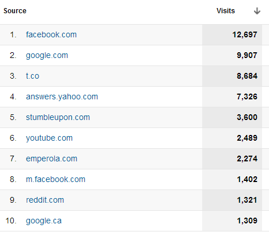The width and height of the screenshot is (269, 232).
Task: Select the 3,600 visits cell
Action: click(232, 117)
